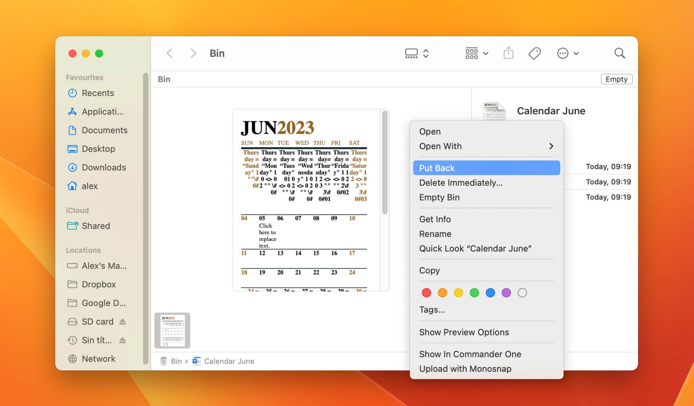694x406 pixels.
Task: Open the Tags icon in the toolbar
Action: pyautogui.click(x=534, y=53)
